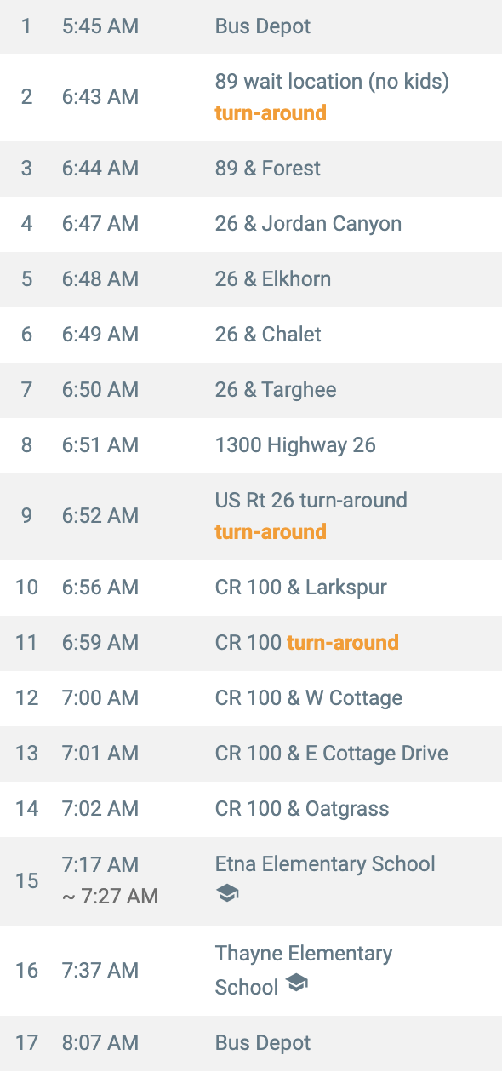This screenshot has width=502, height=1078.
Task: Click the Etna Elementary School stop name
Action: (x=325, y=864)
